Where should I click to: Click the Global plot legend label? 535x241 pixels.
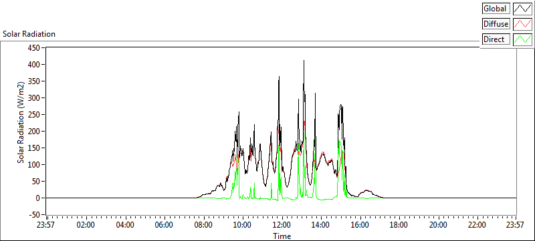496,9
